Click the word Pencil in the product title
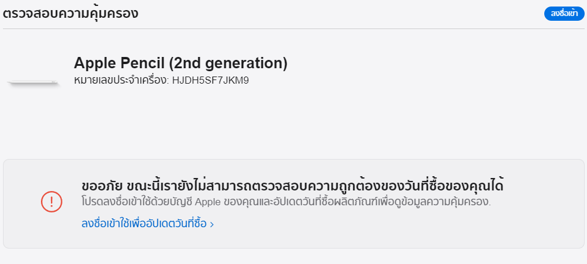The height and width of the screenshot is (264, 587). click(x=142, y=63)
